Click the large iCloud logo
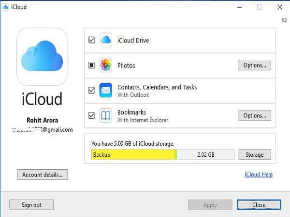Image resolution: width=290 pixels, height=217 pixels. point(42,56)
